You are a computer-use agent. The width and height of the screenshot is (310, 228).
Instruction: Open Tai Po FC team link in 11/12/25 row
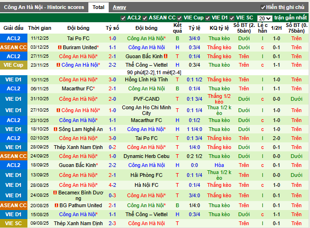[78, 38]
